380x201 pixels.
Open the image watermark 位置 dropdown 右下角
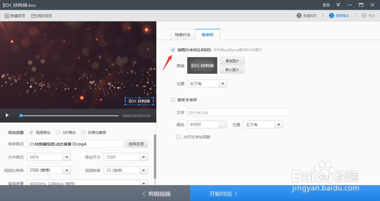click(207, 84)
